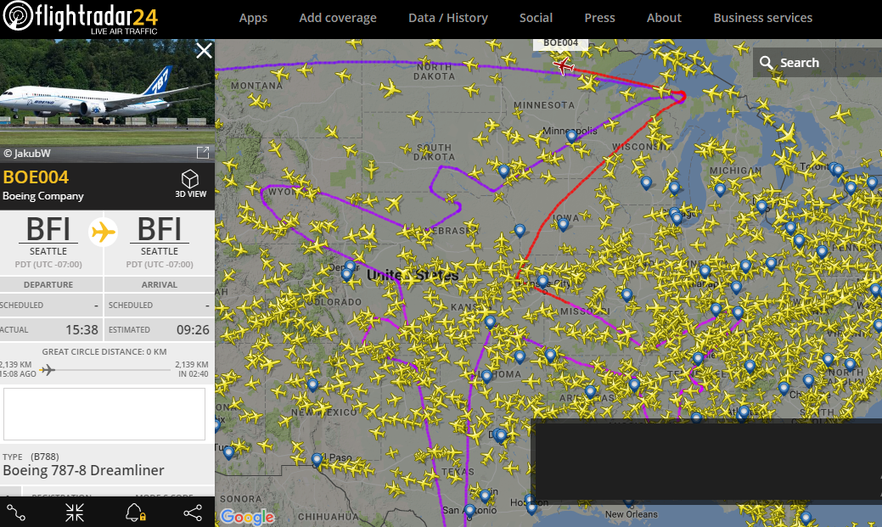The image size is (882, 527).
Task: Open the Press menu
Action: [x=599, y=18]
